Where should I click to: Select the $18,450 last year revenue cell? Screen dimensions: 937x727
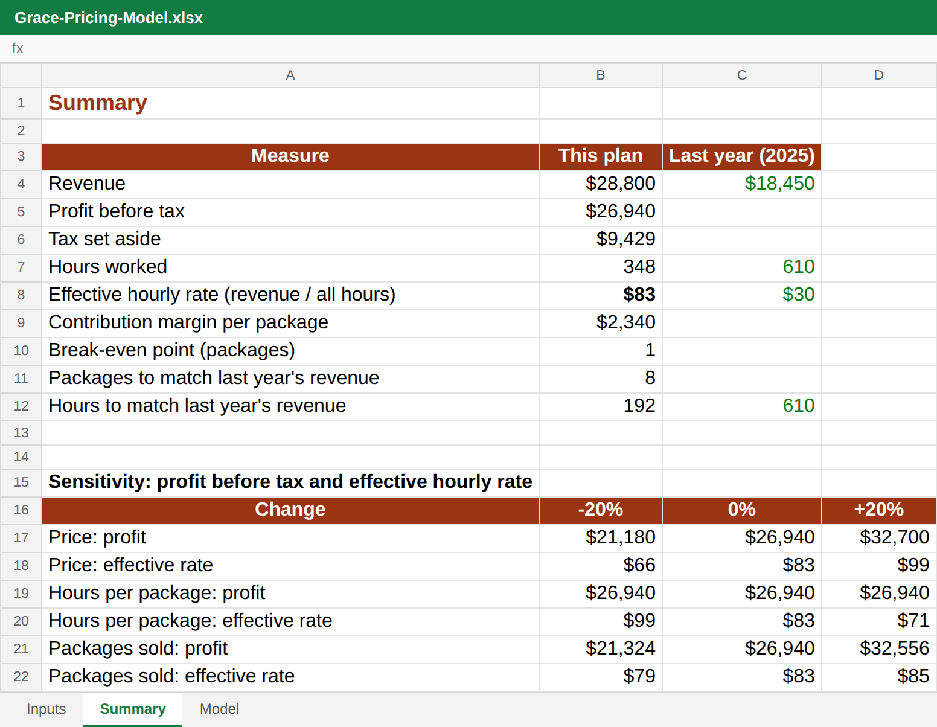click(x=742, y=184)
